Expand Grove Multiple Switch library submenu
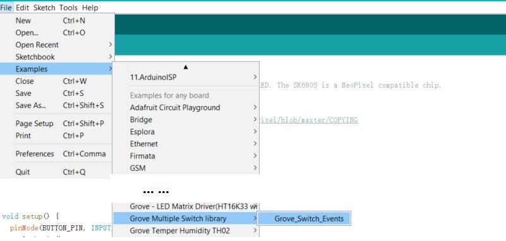This screenshot has height=241, width=506. click(x=186, y=218)
